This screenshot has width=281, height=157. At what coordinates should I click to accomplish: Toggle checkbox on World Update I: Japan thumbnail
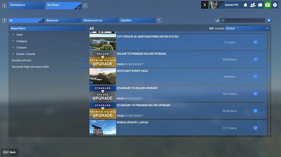pyautogui.click(x=91, y=134)
